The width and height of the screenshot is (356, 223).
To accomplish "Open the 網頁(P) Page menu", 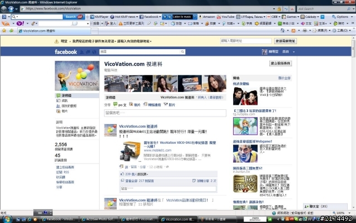I will tap(321, 31).
